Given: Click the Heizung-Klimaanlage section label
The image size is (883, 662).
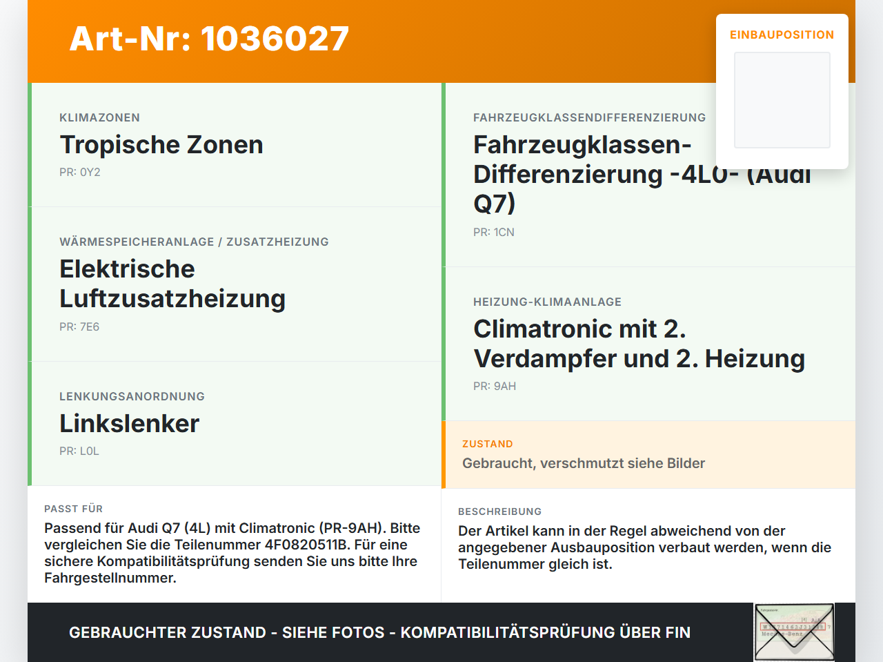Looking at the screenshot, I should 548,302.
